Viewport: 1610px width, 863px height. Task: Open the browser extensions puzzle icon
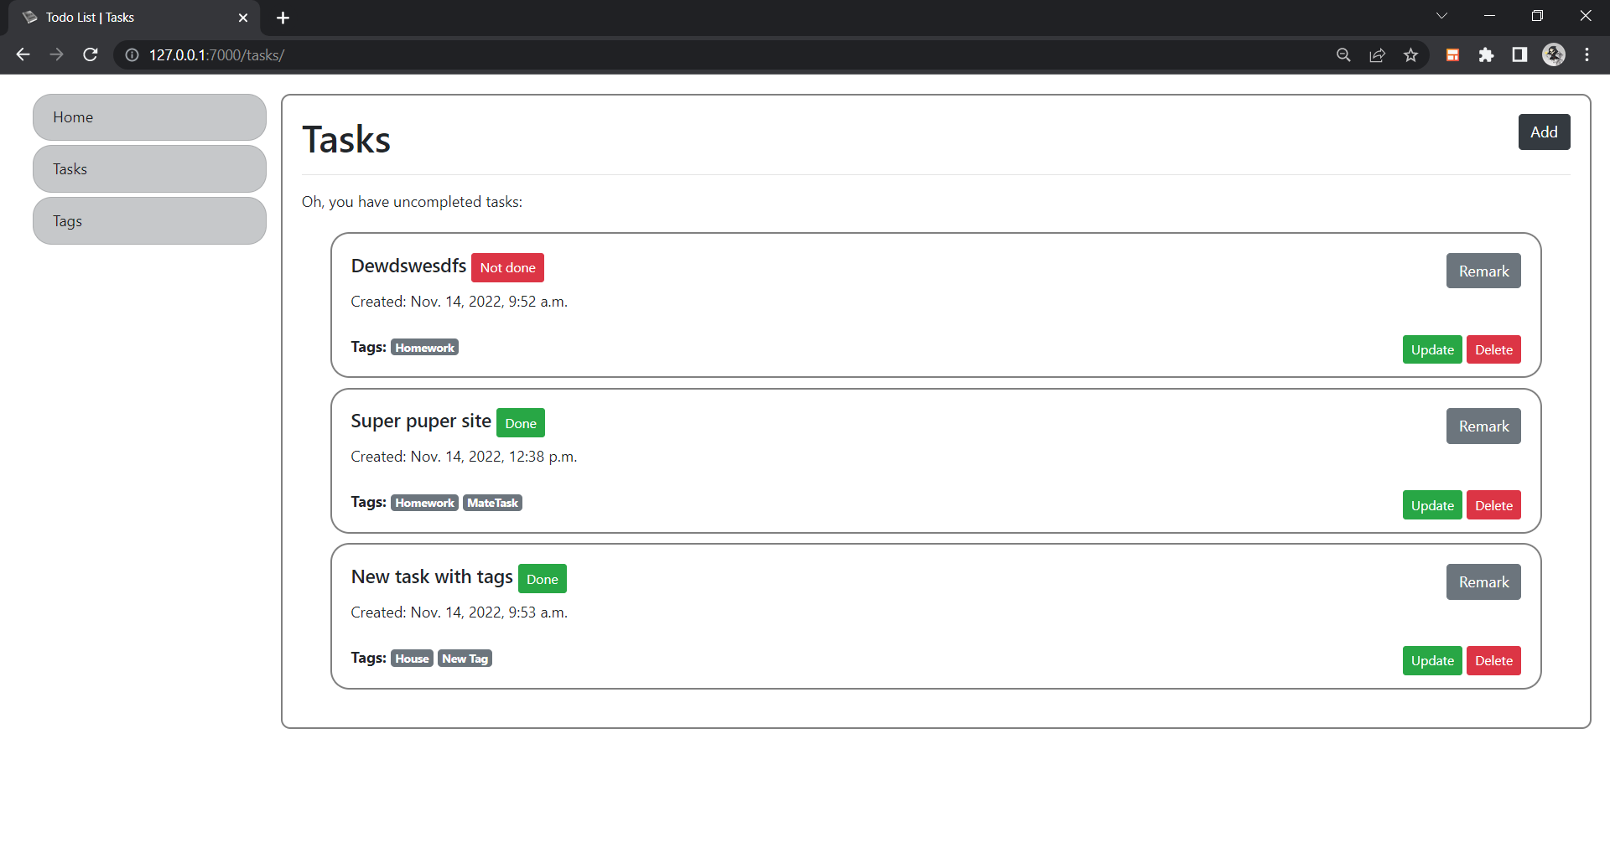pos(1487,54)
